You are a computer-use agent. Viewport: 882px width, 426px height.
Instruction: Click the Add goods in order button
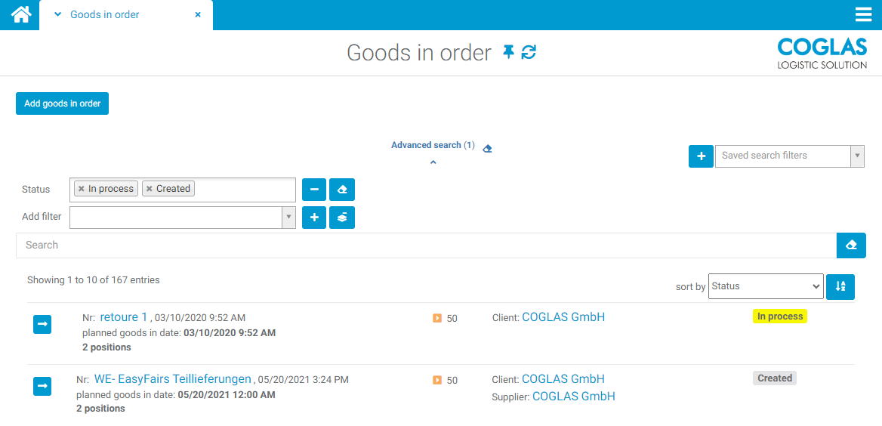click(62, 103)
